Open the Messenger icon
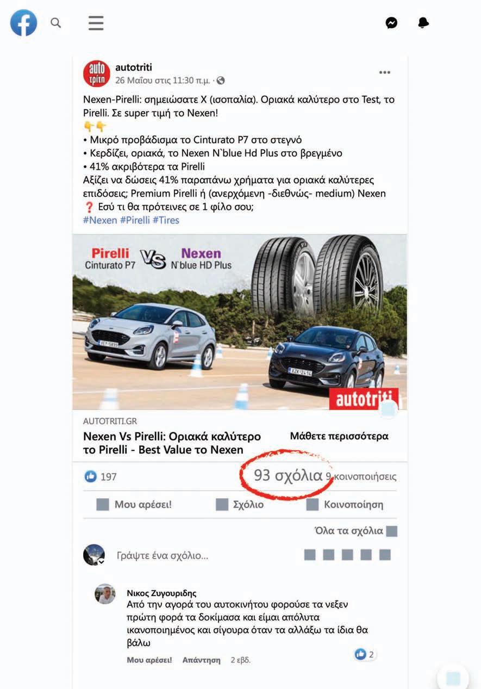The width and height of the screenshot is (481, 689). coord(391,23)
